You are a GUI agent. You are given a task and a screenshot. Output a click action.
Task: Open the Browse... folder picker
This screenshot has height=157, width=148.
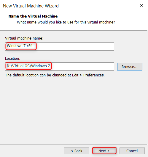click(130, 67)
